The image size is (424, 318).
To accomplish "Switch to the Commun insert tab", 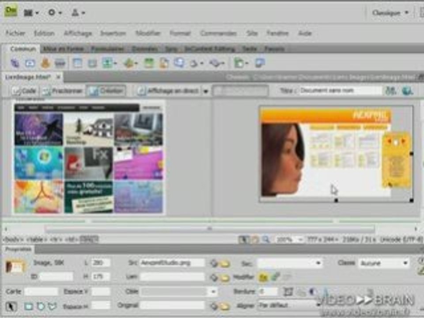I will pyautogui.click(x=23, y=49).
